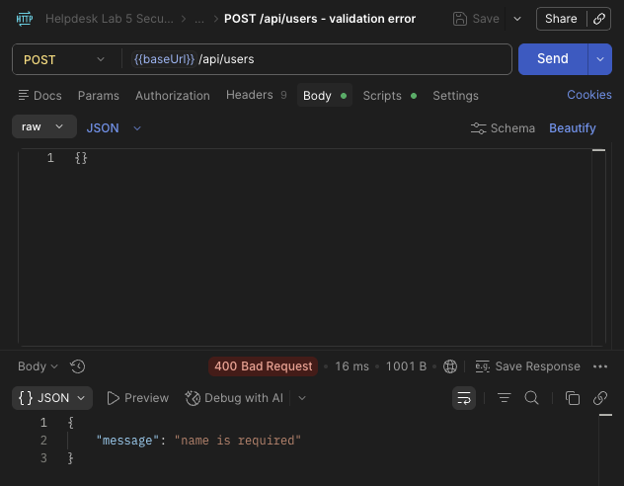
Task: Click the Save floppy disk icon
Action: click(x=460, y=19)
